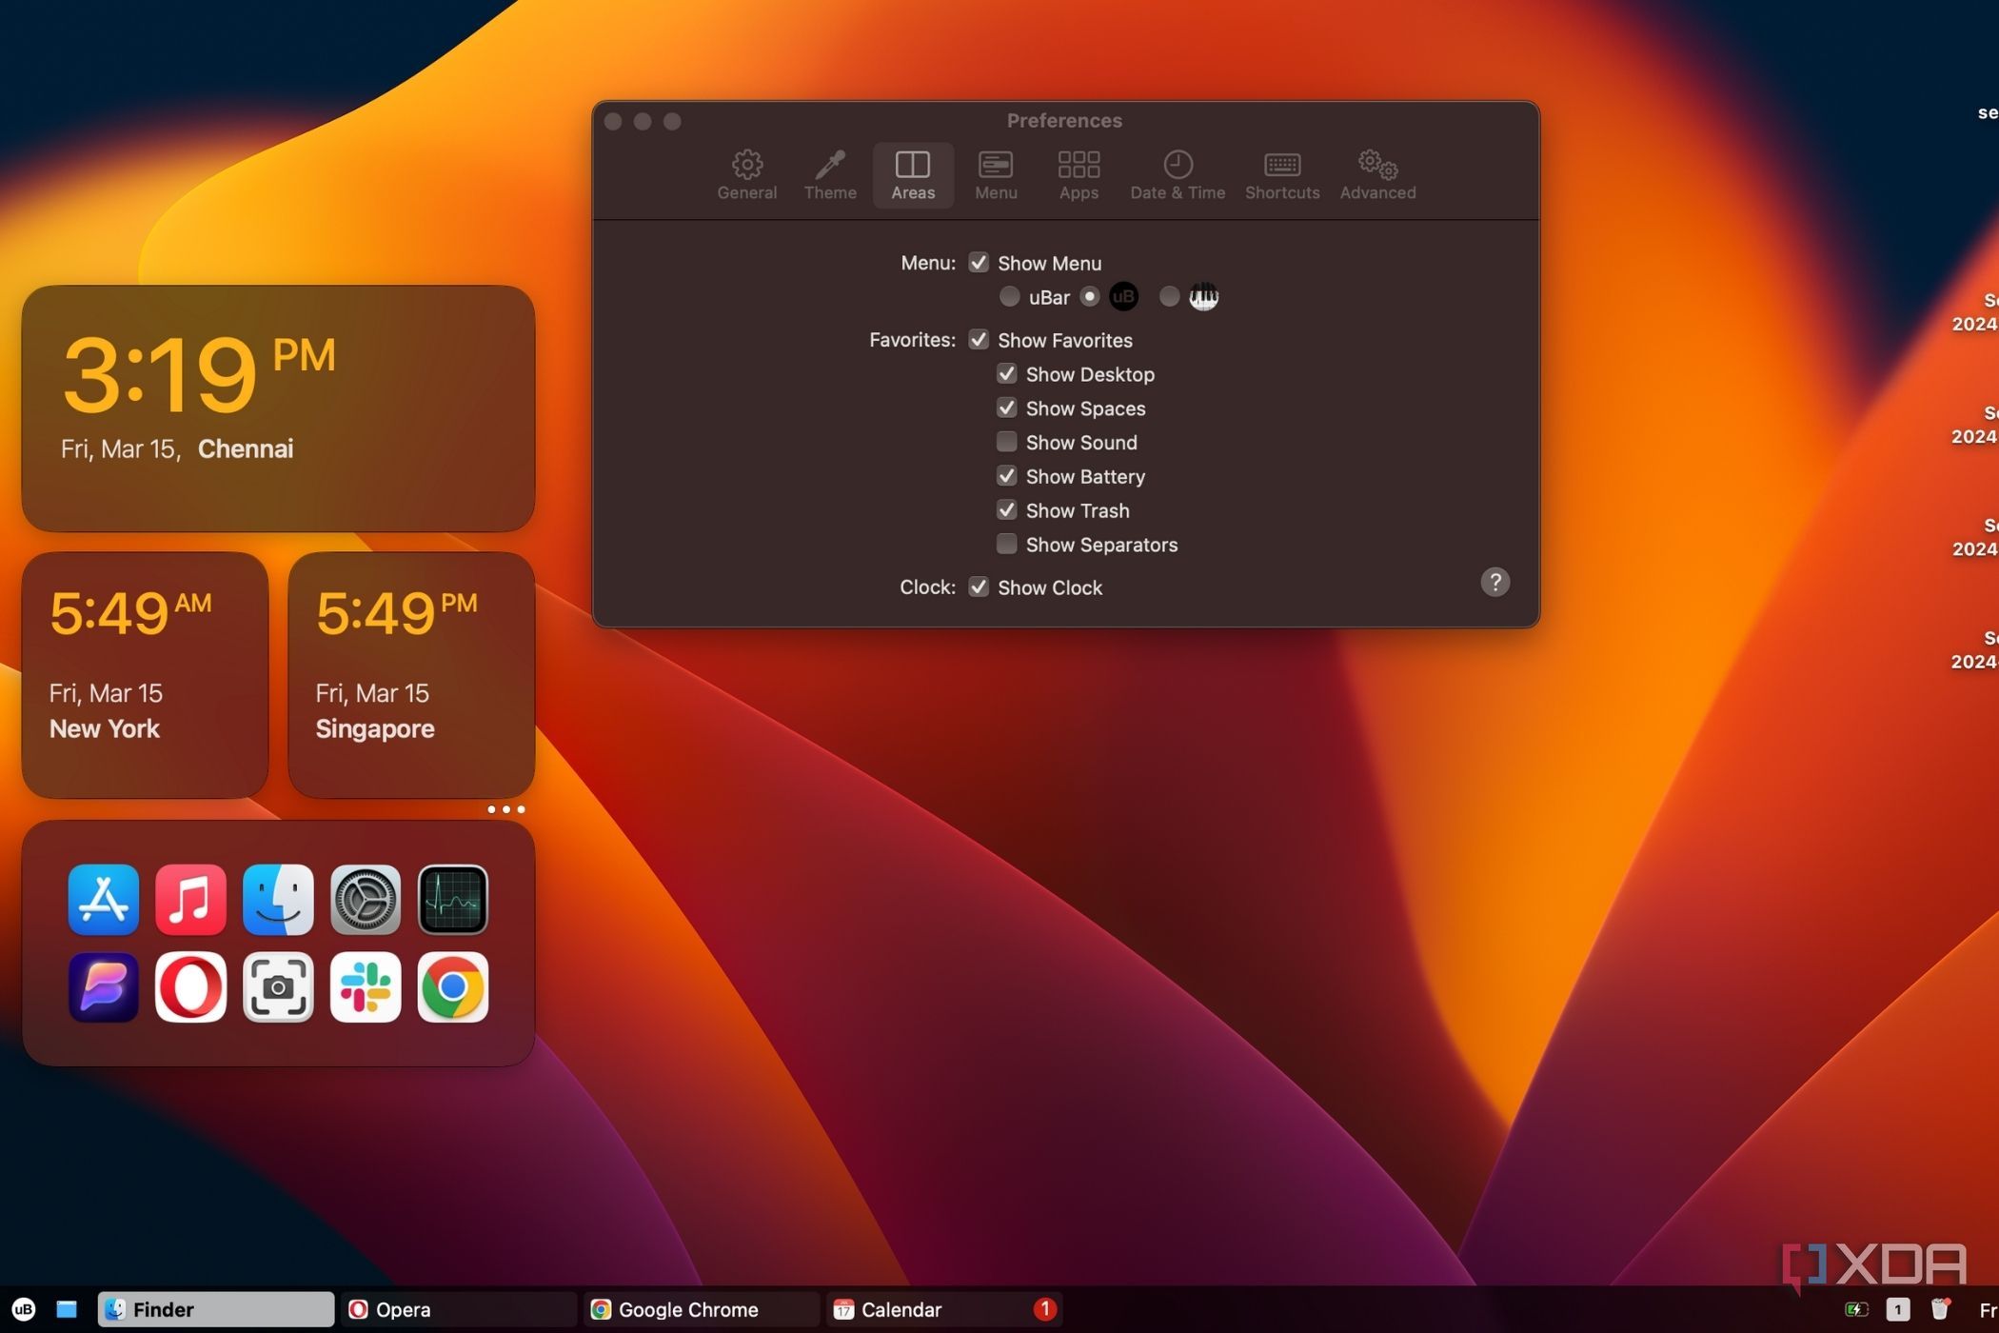Screen dimensions: 1999x1333
Task: Switch to Opera in the uBar taskbar
Action: [459, 1309]
